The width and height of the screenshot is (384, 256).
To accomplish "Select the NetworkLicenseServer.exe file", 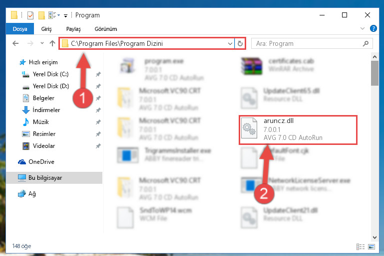I will [296, 185].
